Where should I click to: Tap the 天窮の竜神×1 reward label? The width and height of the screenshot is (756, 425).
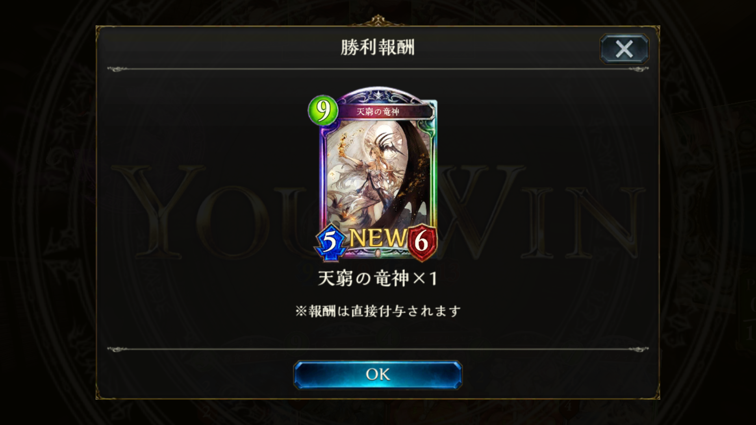(x=378, y=279)
